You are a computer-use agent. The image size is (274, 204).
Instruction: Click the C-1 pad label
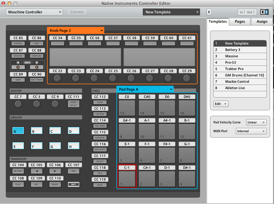(x=127, y=168)
